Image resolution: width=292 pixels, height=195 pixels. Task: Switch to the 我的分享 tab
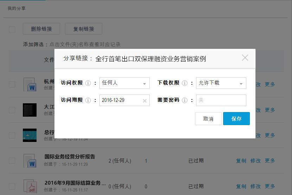pos(17,8)
